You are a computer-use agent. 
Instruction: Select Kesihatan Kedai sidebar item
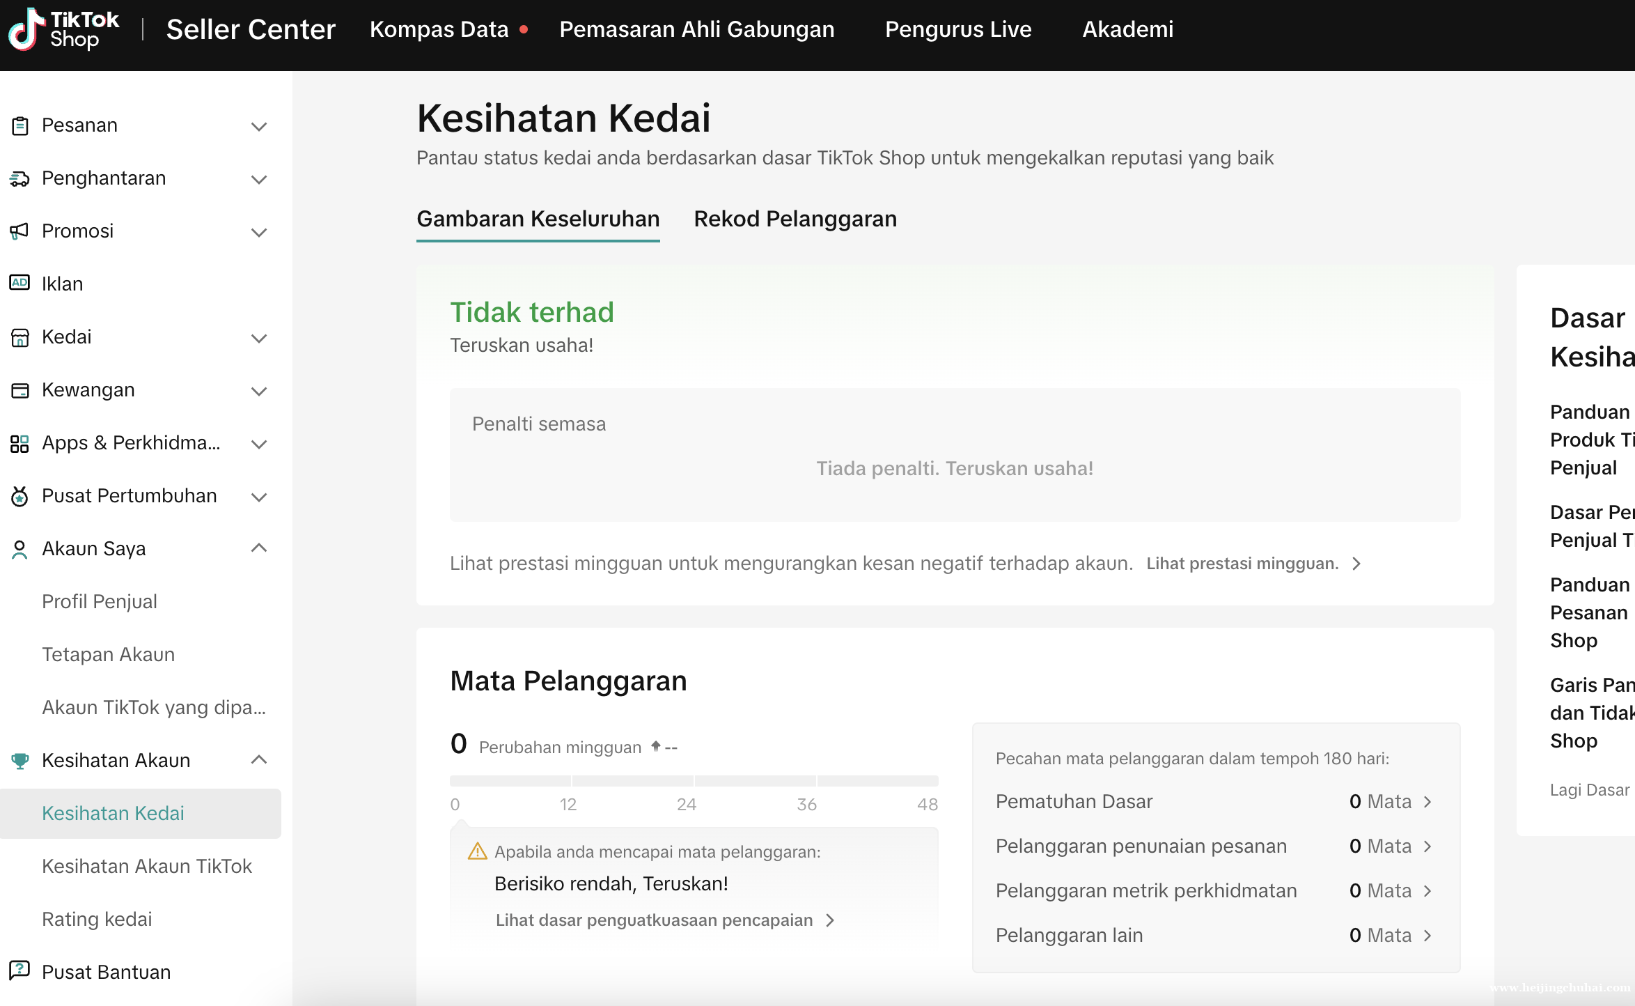click(141, 813)
